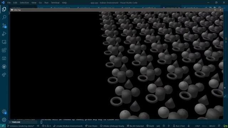Screen dimensions: 228x128
Task: Expand the TIMELINE section
Action: click(x=16, y=122)
